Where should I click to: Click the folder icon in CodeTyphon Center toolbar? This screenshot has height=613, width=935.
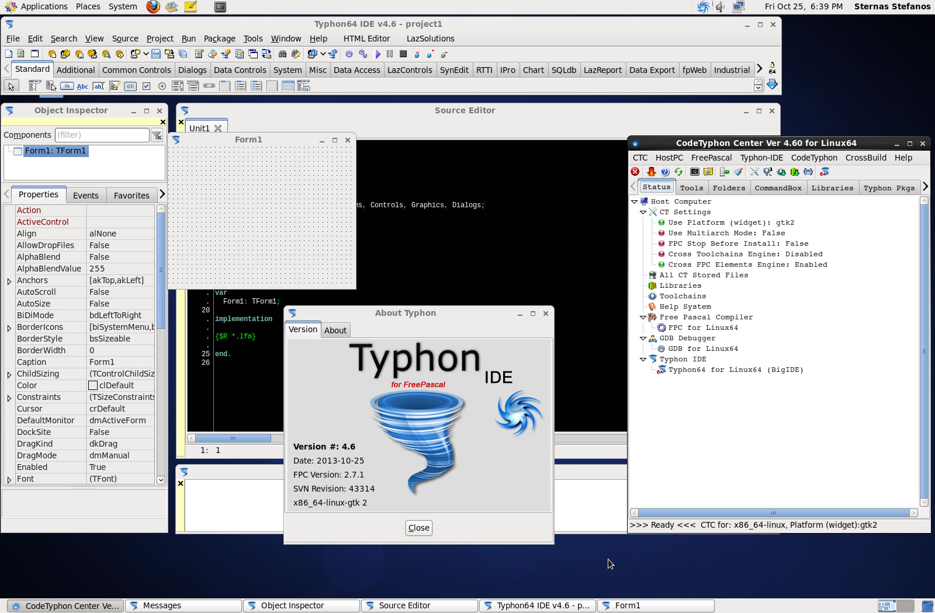pyautogui.click(x=708, y=172)
